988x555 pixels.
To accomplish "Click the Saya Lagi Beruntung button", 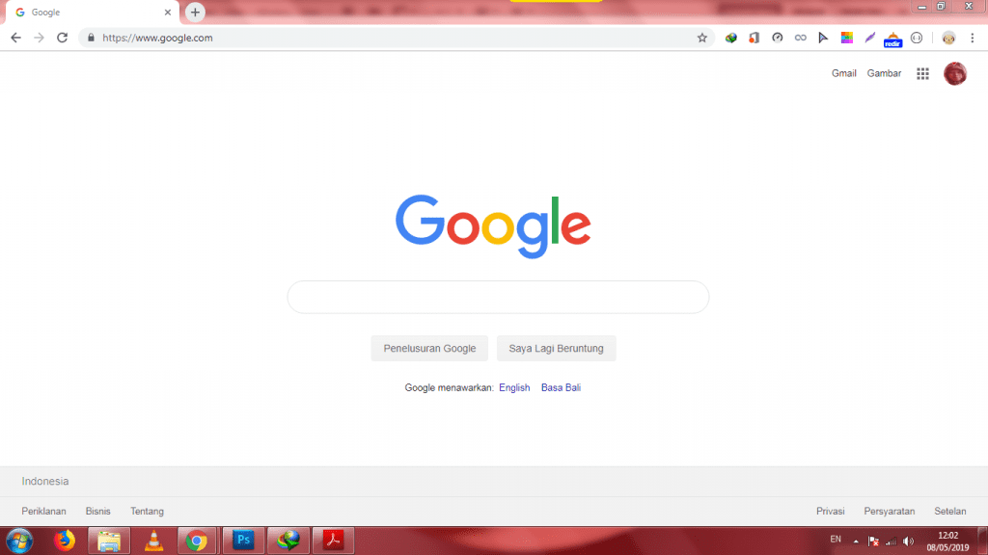I will pyautogui.click(x=557, y=349).
